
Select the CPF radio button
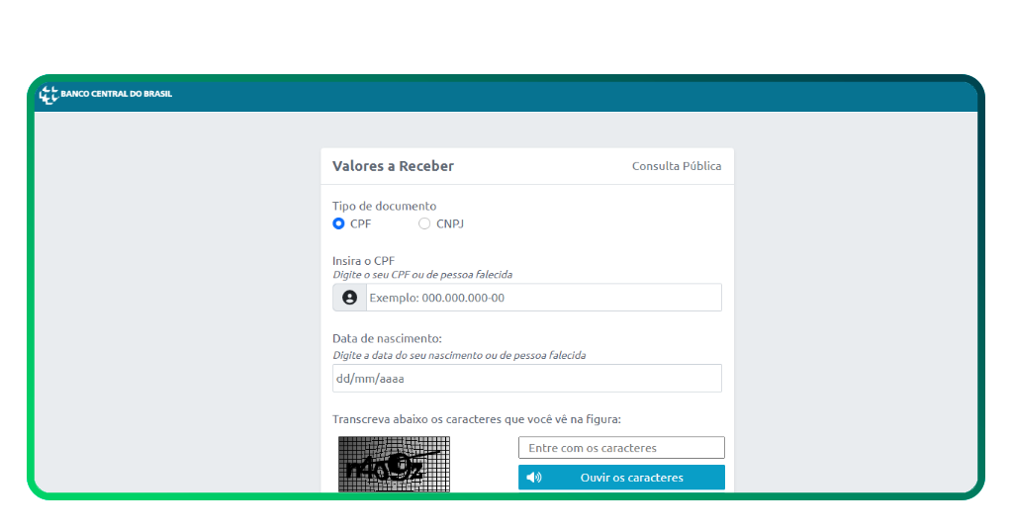(x=338, y=223)
